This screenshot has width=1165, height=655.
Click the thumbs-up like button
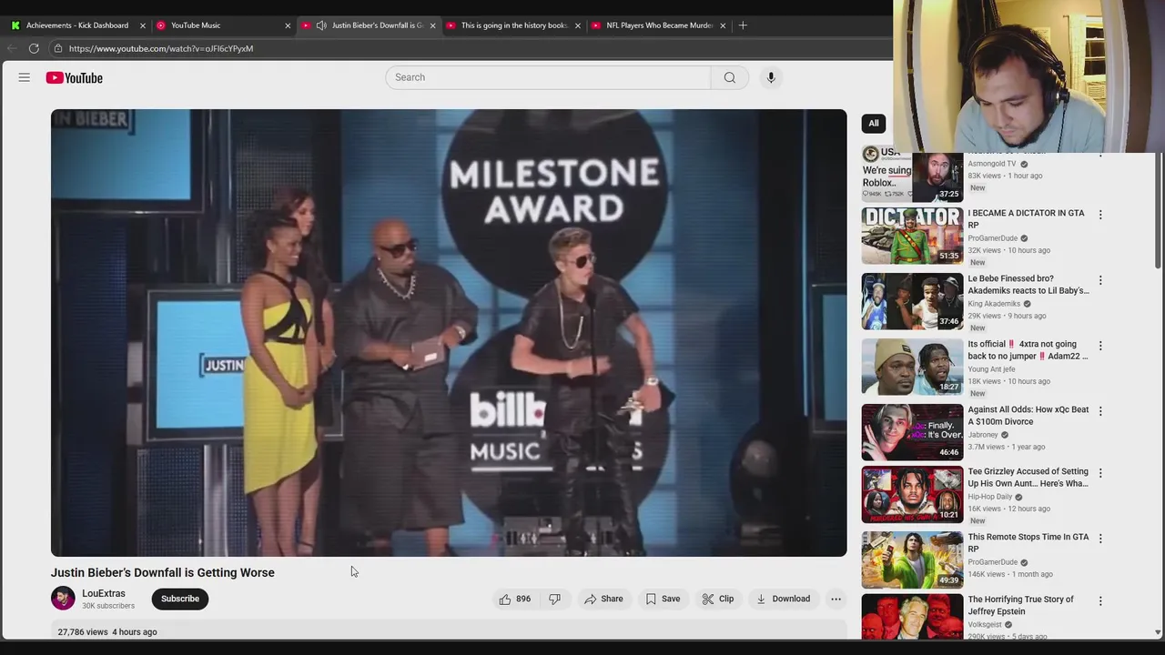[x=514, y=599]
